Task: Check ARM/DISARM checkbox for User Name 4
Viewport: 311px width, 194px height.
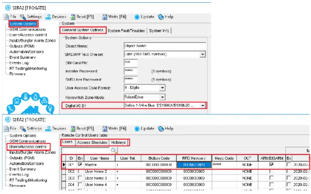Action: click(271, 184)
